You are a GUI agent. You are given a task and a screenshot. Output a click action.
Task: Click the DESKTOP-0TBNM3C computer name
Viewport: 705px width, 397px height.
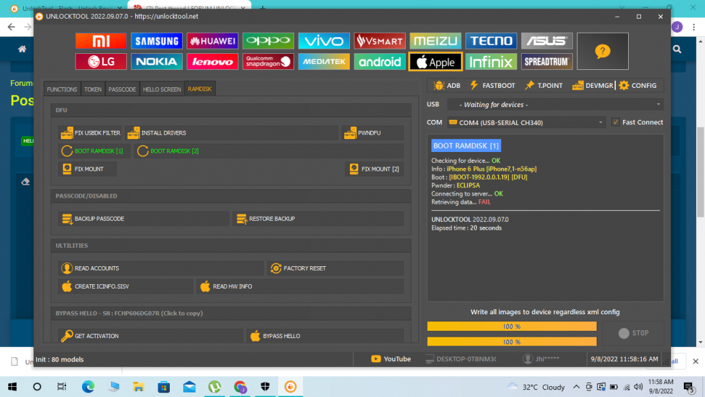click(x=461, y=359)
